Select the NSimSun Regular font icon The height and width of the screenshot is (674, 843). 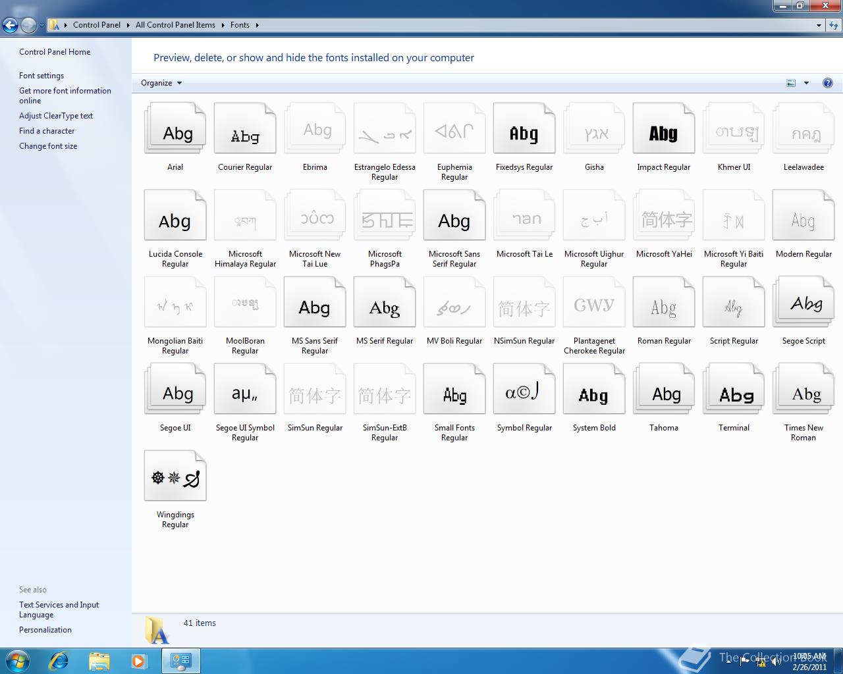524,303
